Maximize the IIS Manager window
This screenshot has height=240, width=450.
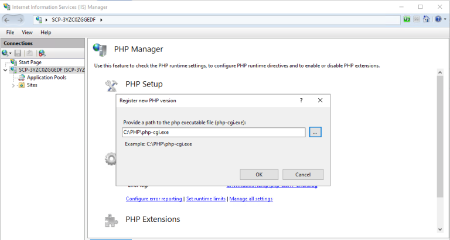(x=421, y=6)
